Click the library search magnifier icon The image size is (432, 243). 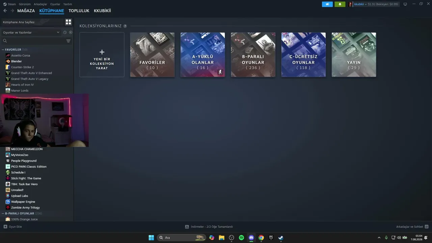pyautogui.click(x=5, y=41)
